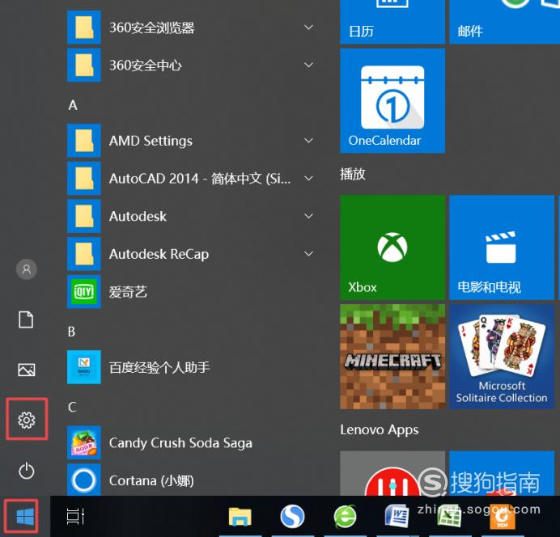Launch Candy Crush Soda Saga icon
The height and width of the screenshot is (537, 560).
84,443
